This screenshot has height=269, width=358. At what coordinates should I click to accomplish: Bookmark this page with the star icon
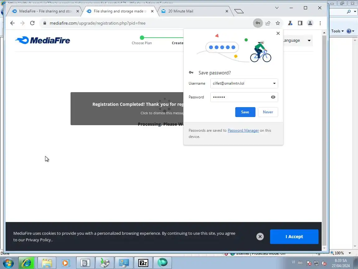click(x=278, y=23)
